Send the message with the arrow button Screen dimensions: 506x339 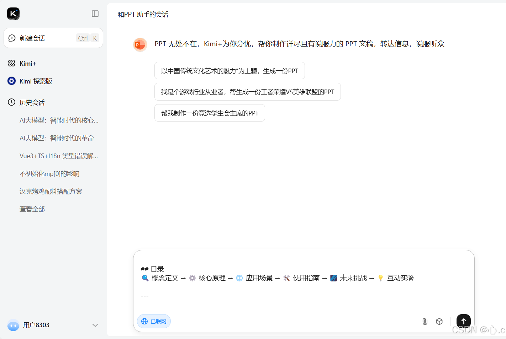pyautogui.click(x=464, y=321)
